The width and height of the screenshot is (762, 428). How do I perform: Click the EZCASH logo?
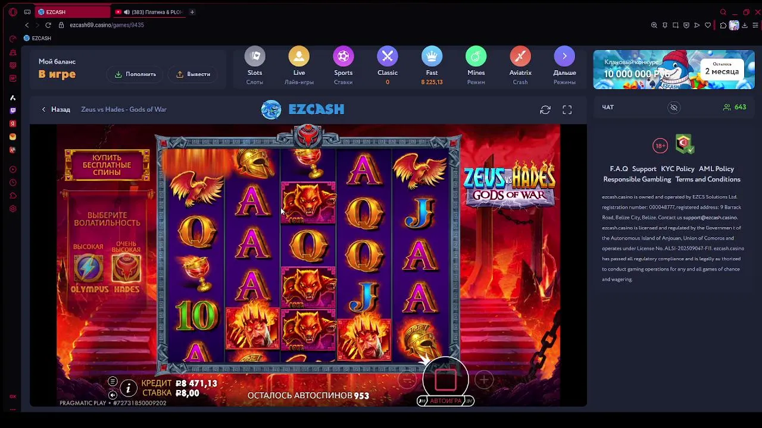(303, 109)
